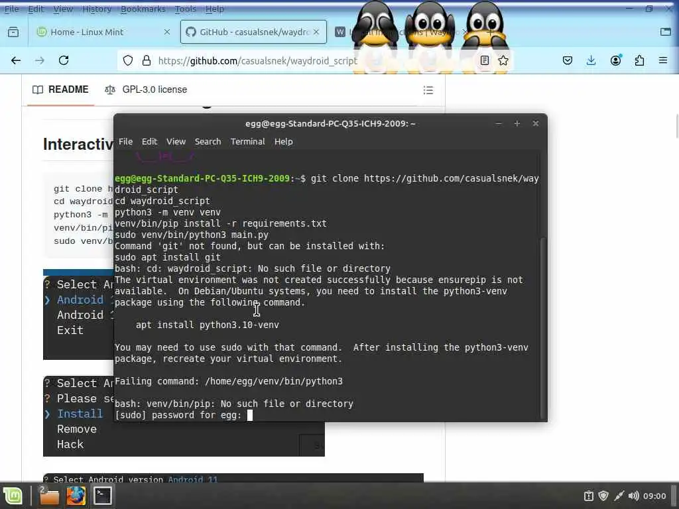Click the terminal vertical scrollbar
The width and height of the screenshot is (679, 509).
(544, 327)
